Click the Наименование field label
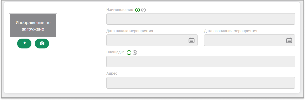The width and height of the screenshot is (305, 100). tap(120, 10)
